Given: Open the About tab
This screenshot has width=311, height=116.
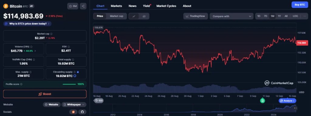Looking at the screenshot, I should point(187,6).
